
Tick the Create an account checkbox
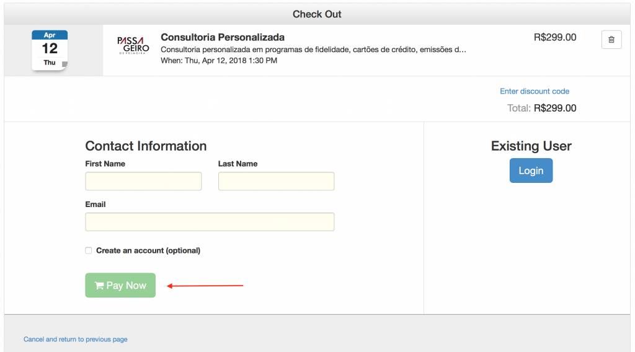(x=88, y=250)
